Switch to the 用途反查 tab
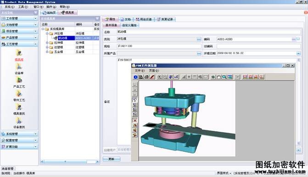308x177 pixels. 144,19
